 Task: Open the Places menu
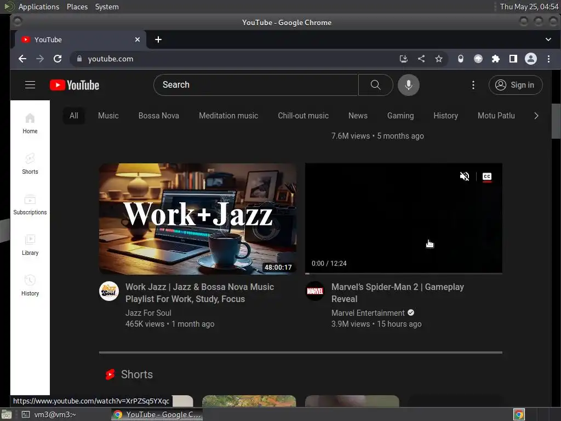click(77, 7)
